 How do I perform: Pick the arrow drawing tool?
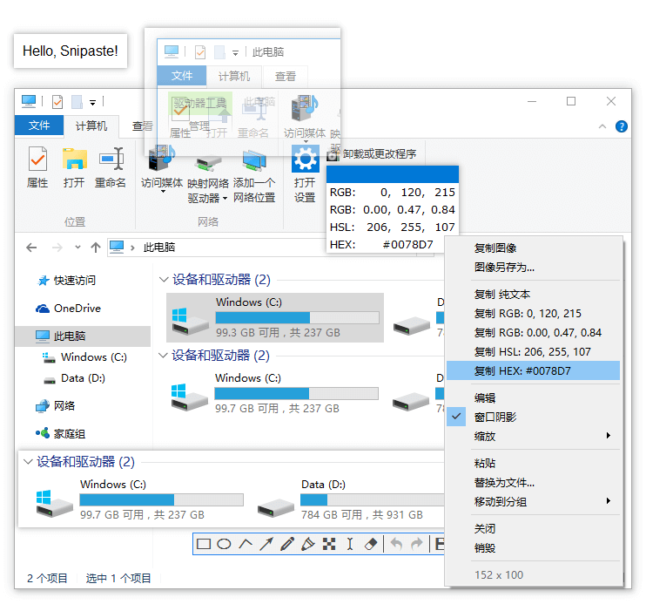click(266, 544)
